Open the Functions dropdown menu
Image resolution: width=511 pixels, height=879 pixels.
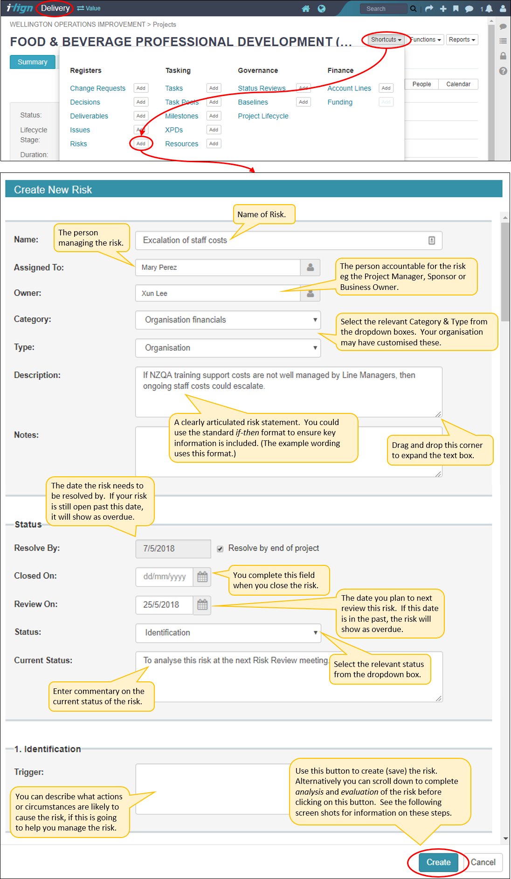coord(425,40)
